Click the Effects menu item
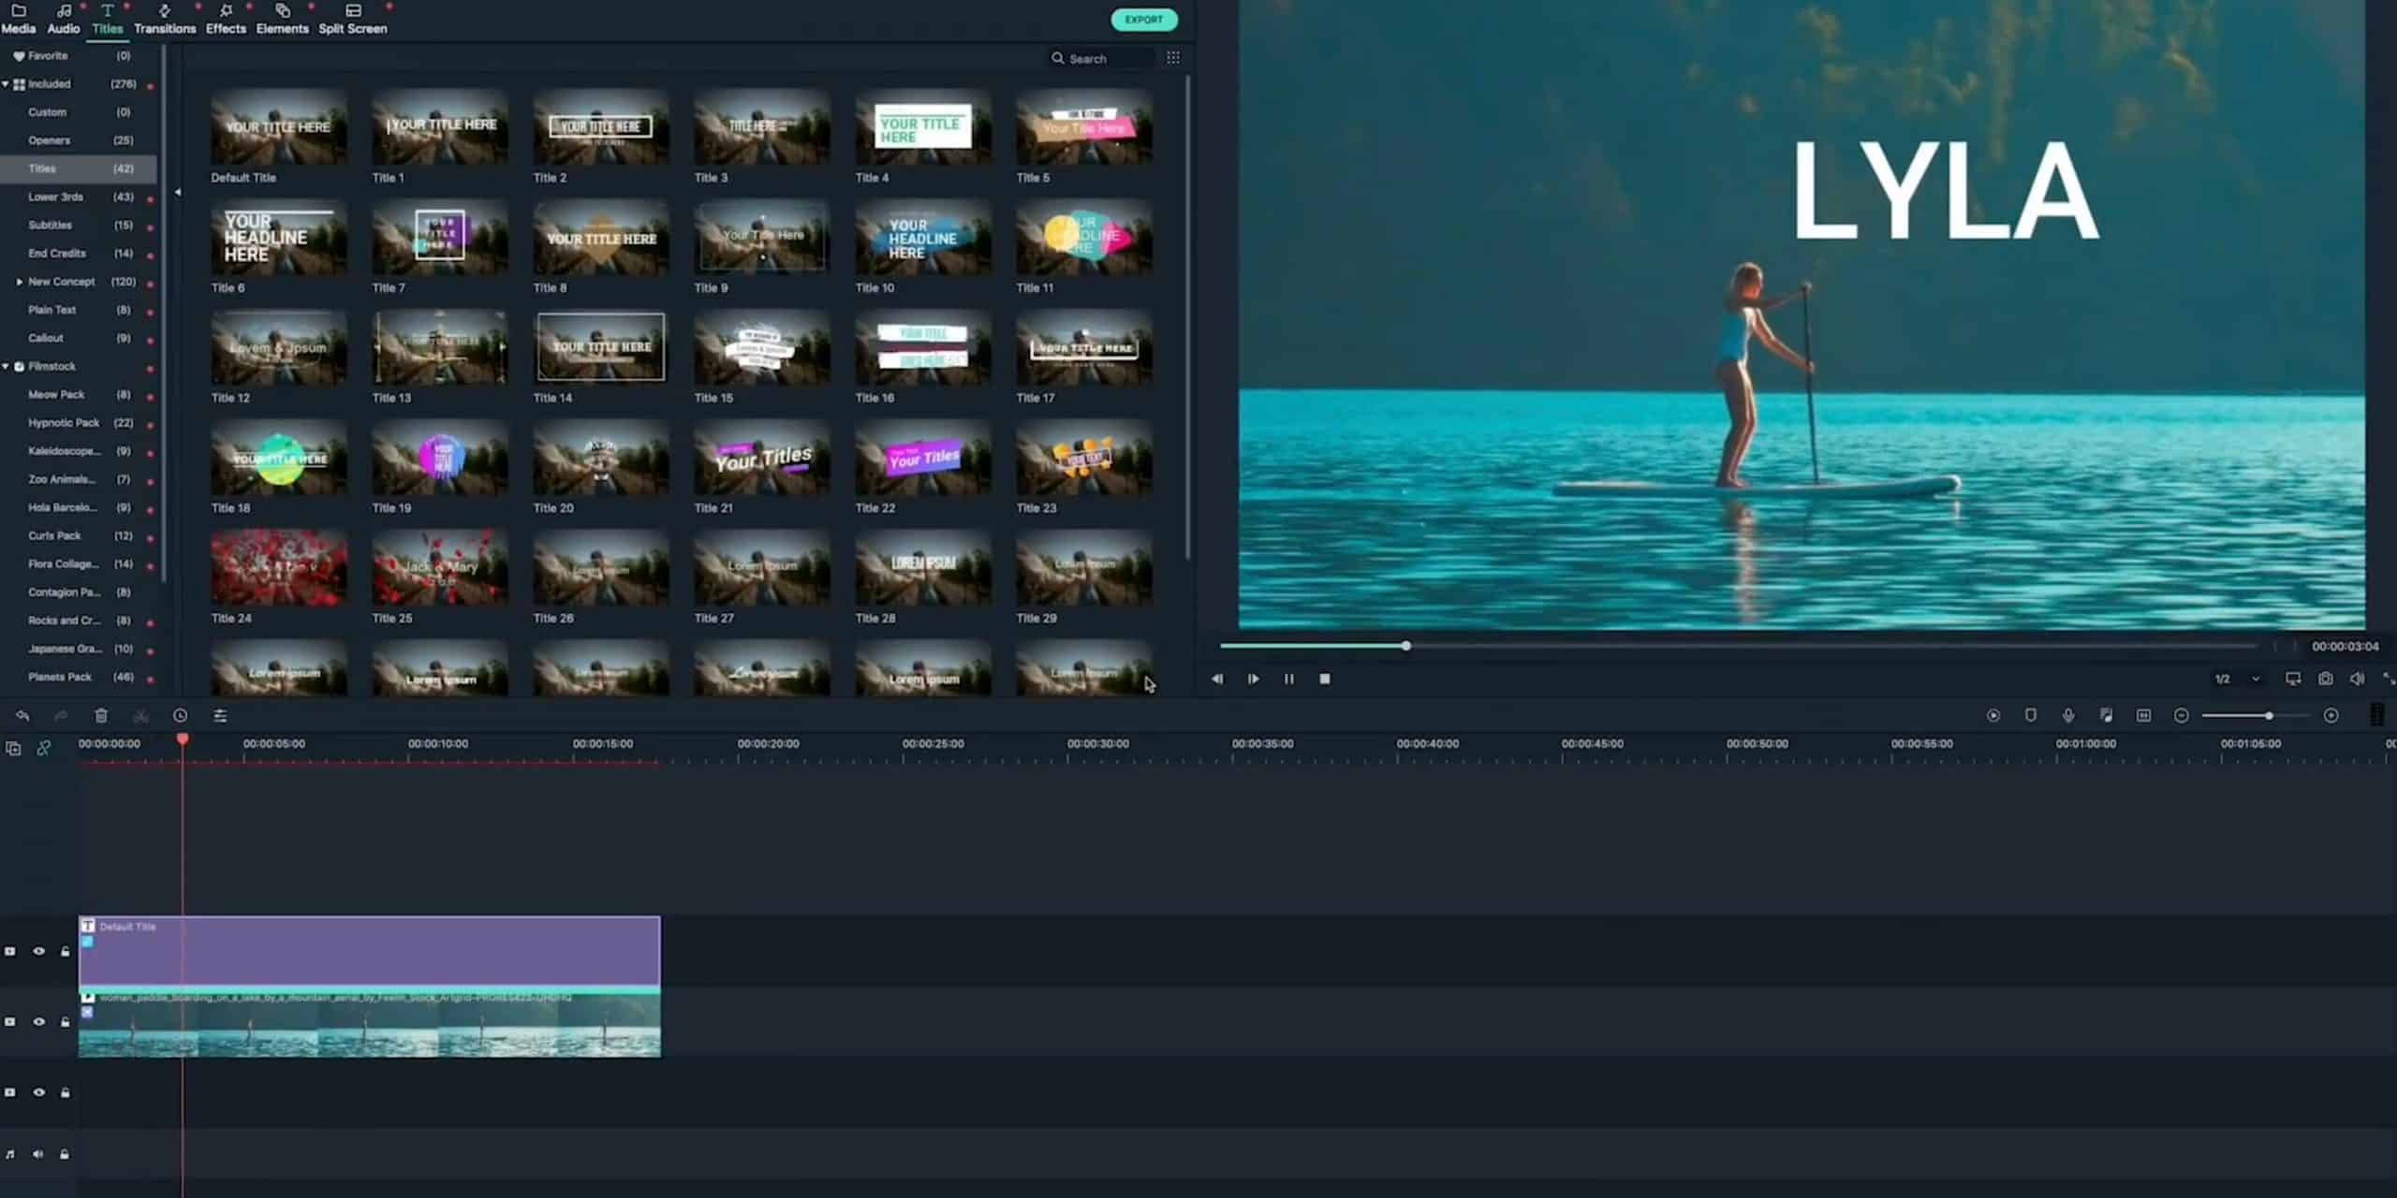The width and height of the screenshot is (2397, 1198). [225, 27]
